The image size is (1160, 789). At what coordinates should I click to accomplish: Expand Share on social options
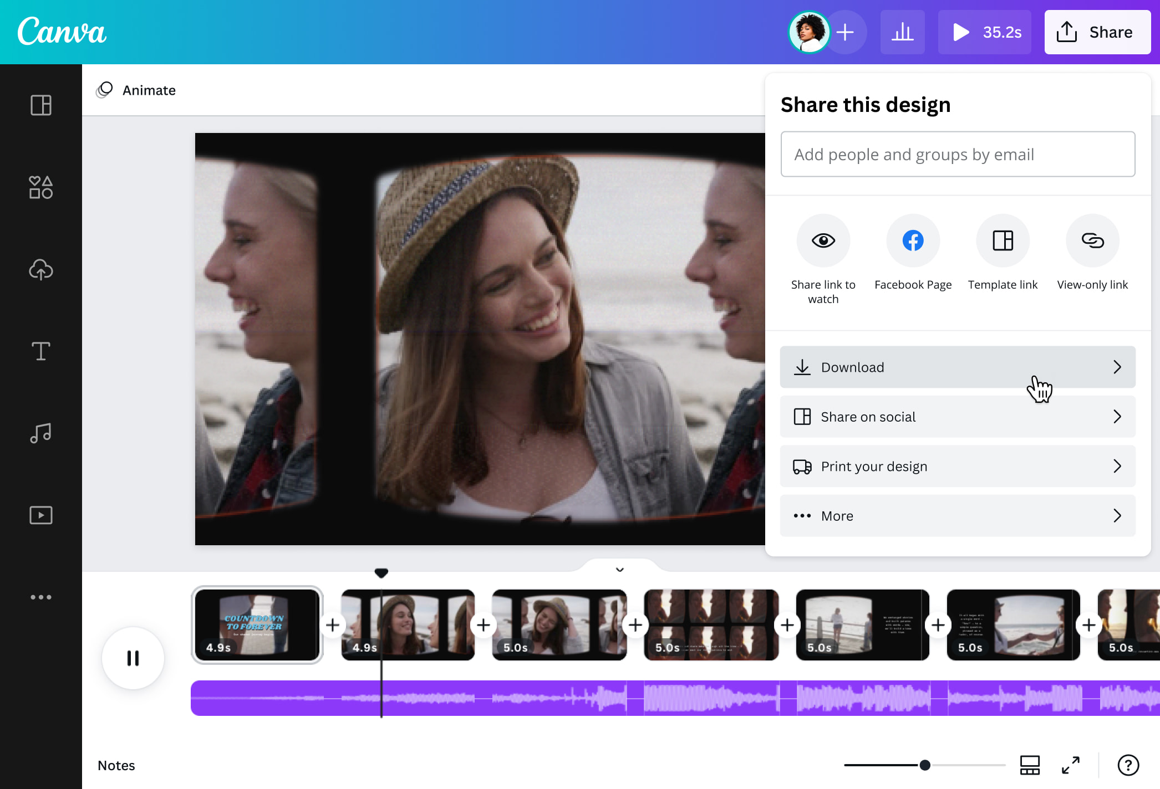coord(958,417)
